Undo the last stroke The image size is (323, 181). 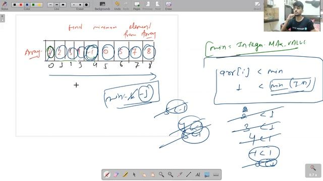point(117,6)
